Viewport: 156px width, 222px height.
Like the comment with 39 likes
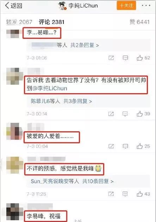pos(143,114)
